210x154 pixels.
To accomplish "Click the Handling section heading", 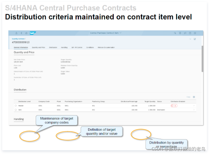I will pyautogui.click(x=19, y=119).
